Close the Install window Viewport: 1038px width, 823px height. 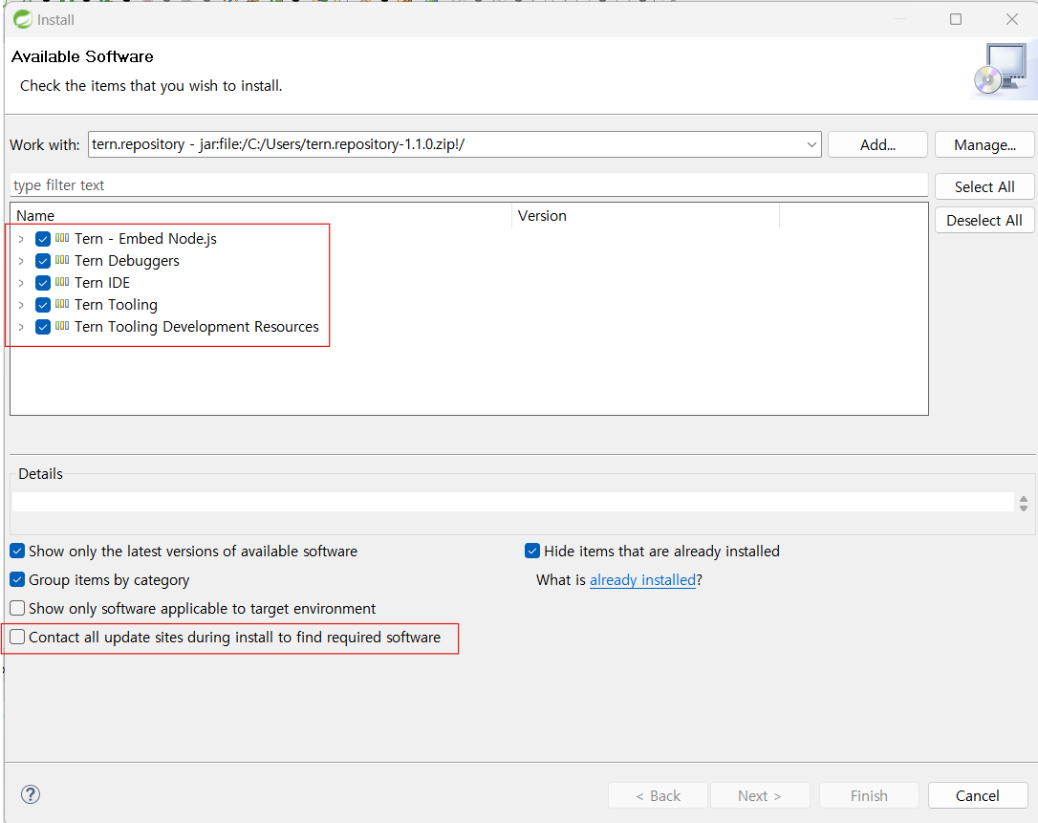1011,19
